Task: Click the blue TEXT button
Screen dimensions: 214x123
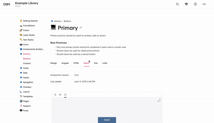Action: 107,120
